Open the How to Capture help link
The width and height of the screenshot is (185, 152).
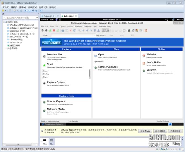pyautogui.click(x=56, y=101)
